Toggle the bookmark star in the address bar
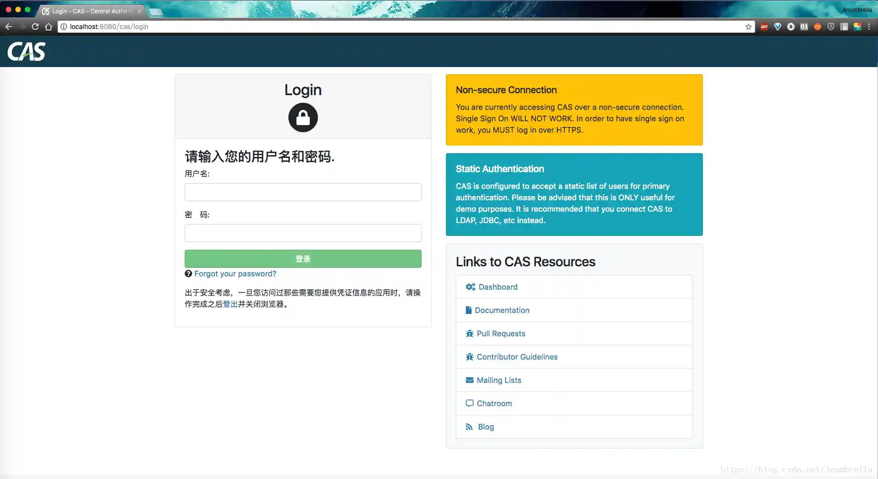 pos(748,27)
